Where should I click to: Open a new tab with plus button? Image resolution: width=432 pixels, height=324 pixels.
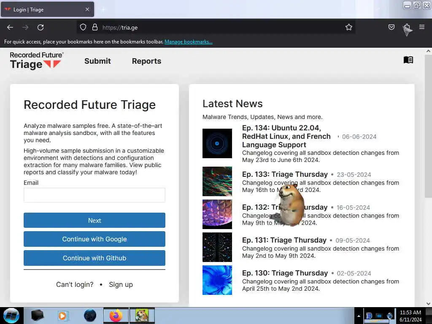103,10
